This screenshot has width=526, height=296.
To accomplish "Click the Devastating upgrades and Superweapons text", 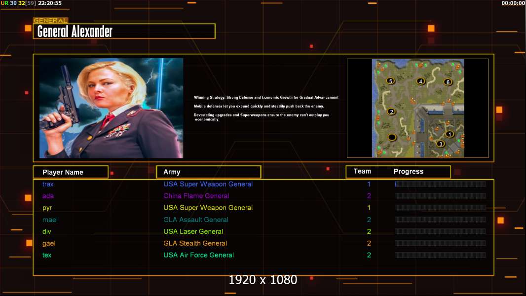I will 262,117.
